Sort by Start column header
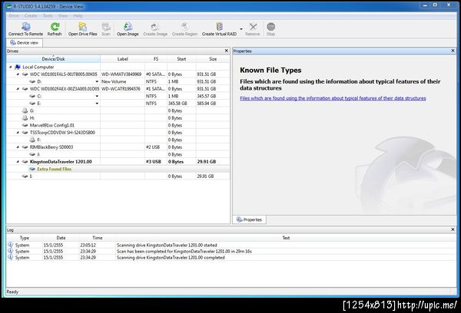The height and width of the screenshot is (313, 461). coord(181,59)
